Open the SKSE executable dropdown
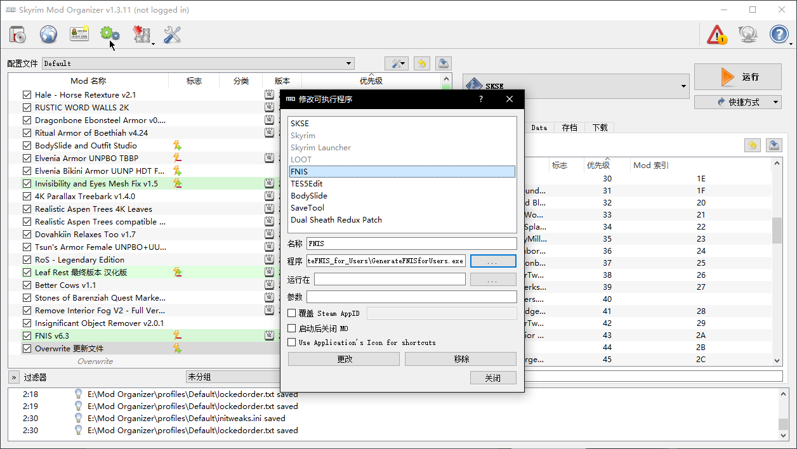 576,86
